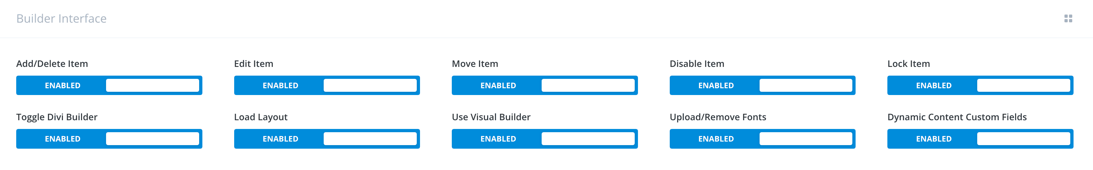
Task: Click the Add/Delete Item label
Action: pos(52,64)
